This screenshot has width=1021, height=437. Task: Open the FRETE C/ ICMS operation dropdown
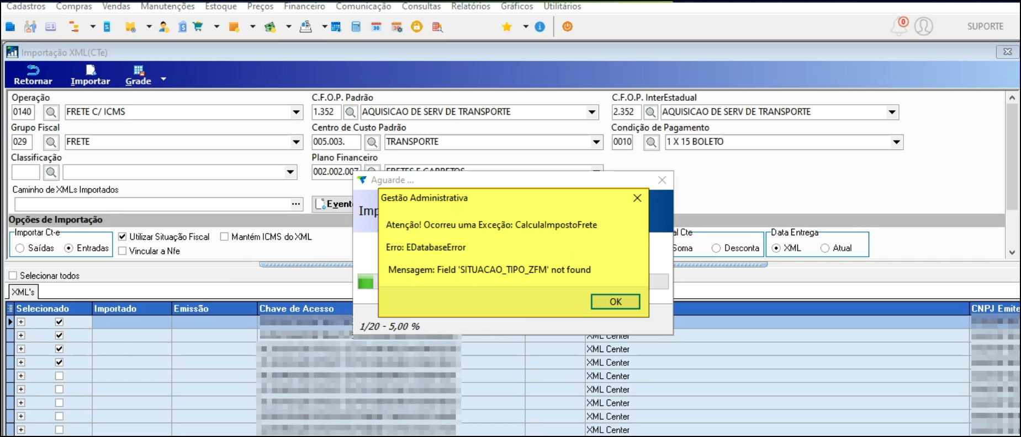[x=297, y=112]
